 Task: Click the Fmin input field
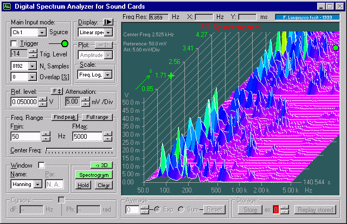point(25,137)
